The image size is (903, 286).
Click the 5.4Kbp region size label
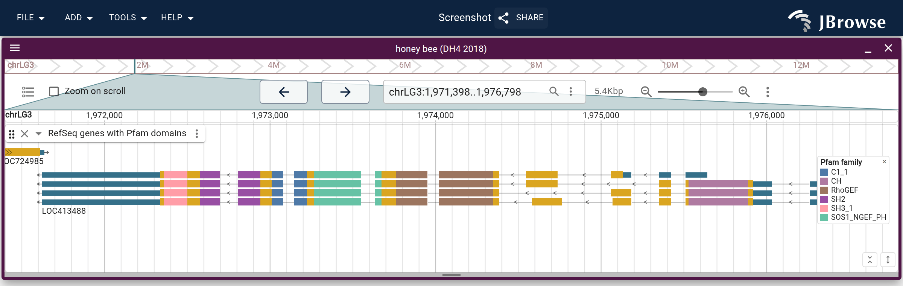click(x=609, y=91)
